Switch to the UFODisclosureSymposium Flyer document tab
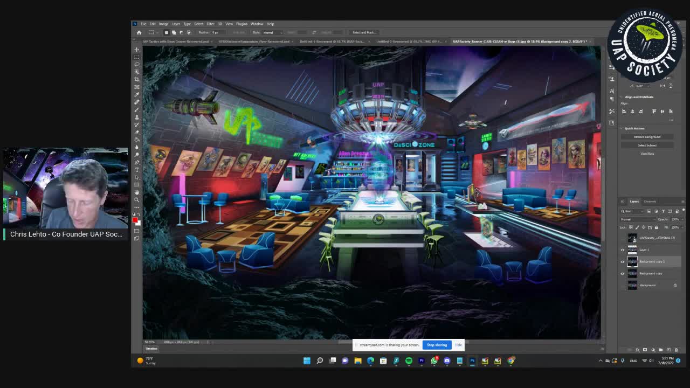Image resolution: width=690 pixels, height=388 pixels. (x=254, y=41)
